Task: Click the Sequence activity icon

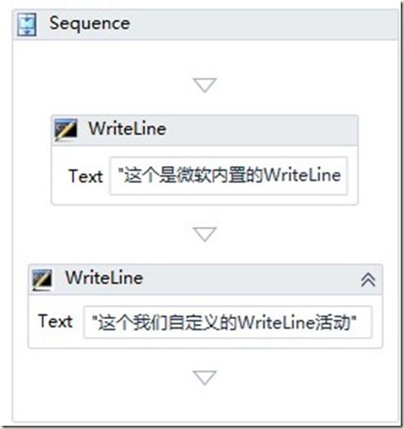Action: 27,24
